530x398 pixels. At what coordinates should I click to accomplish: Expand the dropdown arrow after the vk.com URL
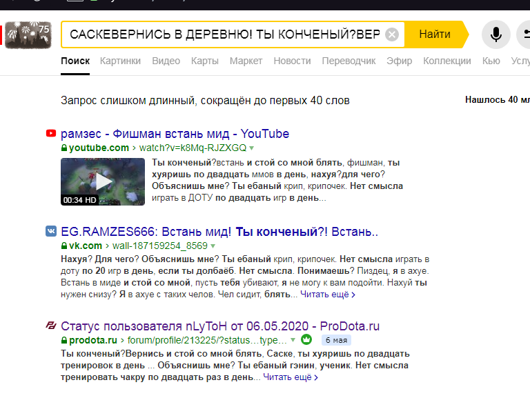point(213,246)
